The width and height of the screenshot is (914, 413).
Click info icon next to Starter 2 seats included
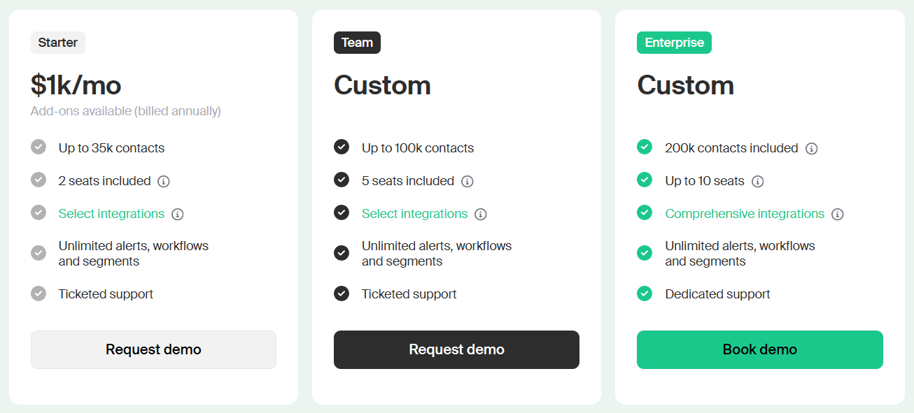(164, 182)
